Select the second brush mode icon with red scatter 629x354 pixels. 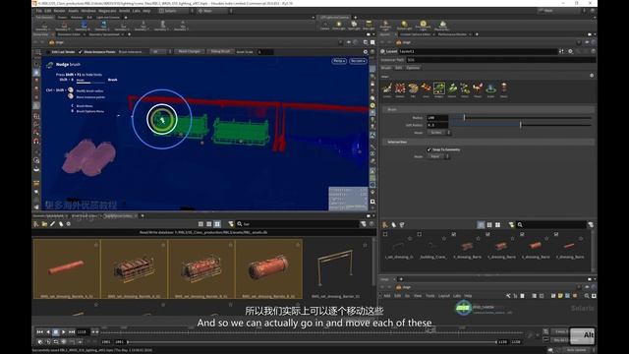click(400, 88)
